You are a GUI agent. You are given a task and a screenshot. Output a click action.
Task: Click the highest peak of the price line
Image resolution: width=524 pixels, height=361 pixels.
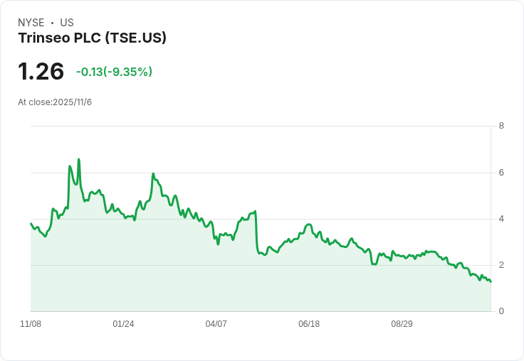pos(78,160)
